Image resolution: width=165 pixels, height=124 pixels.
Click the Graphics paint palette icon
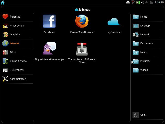(x=5, y=34)
